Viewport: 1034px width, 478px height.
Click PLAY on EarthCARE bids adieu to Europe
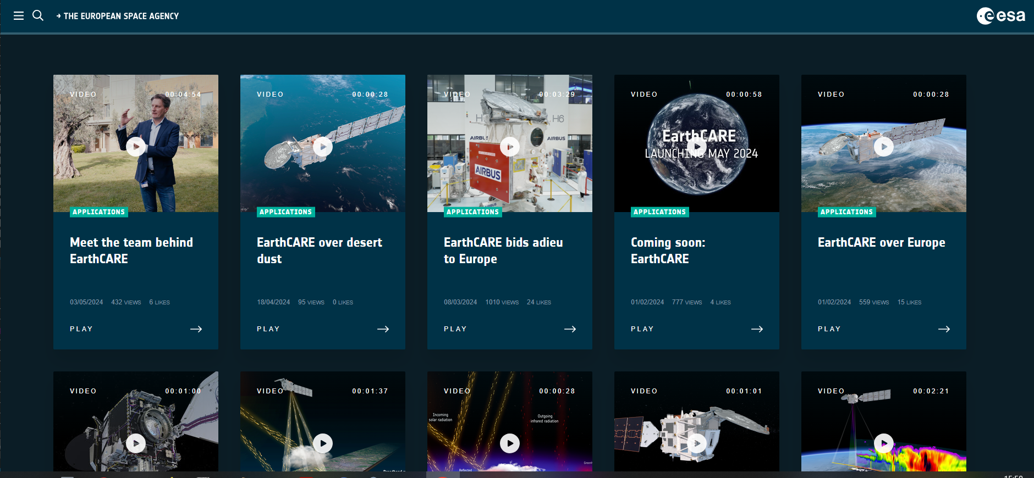tap(455, 329)
